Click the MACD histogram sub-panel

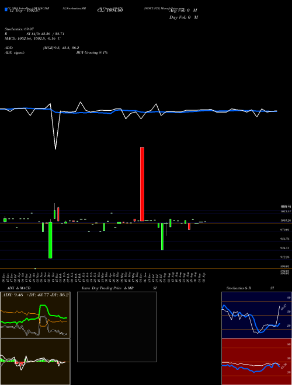pos(35,362)
